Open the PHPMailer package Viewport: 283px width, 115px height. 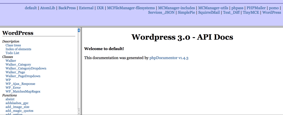pyautogui.click(x=256, y=8)
